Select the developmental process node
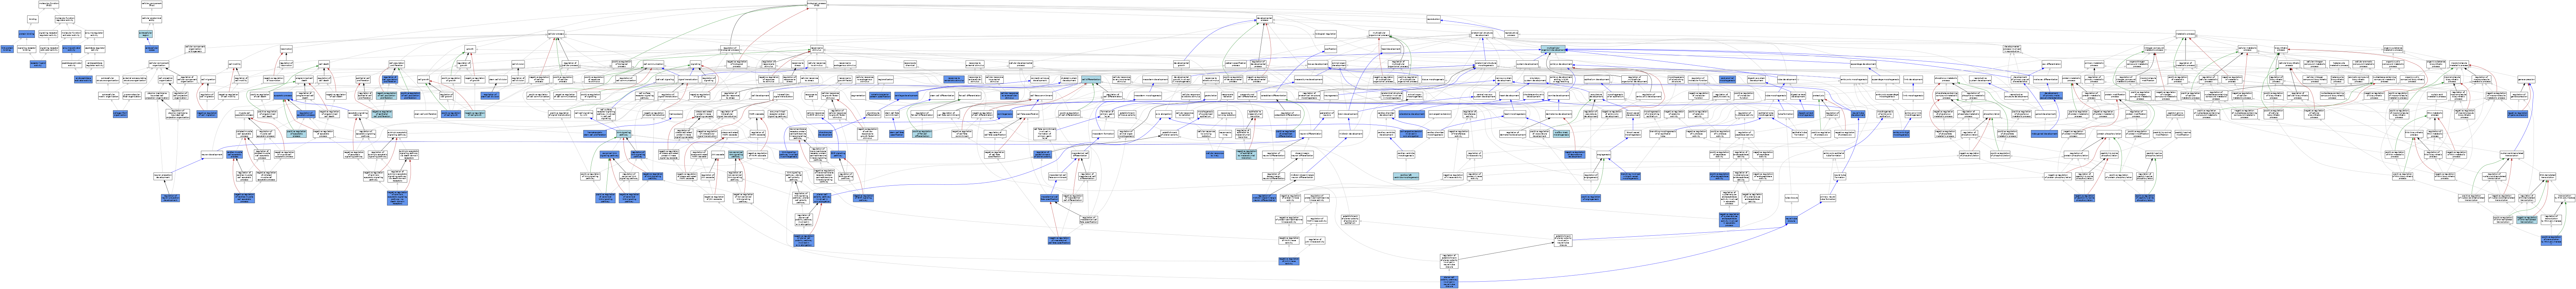Viewport: 2576px width, 289px height. point(1265,19)
